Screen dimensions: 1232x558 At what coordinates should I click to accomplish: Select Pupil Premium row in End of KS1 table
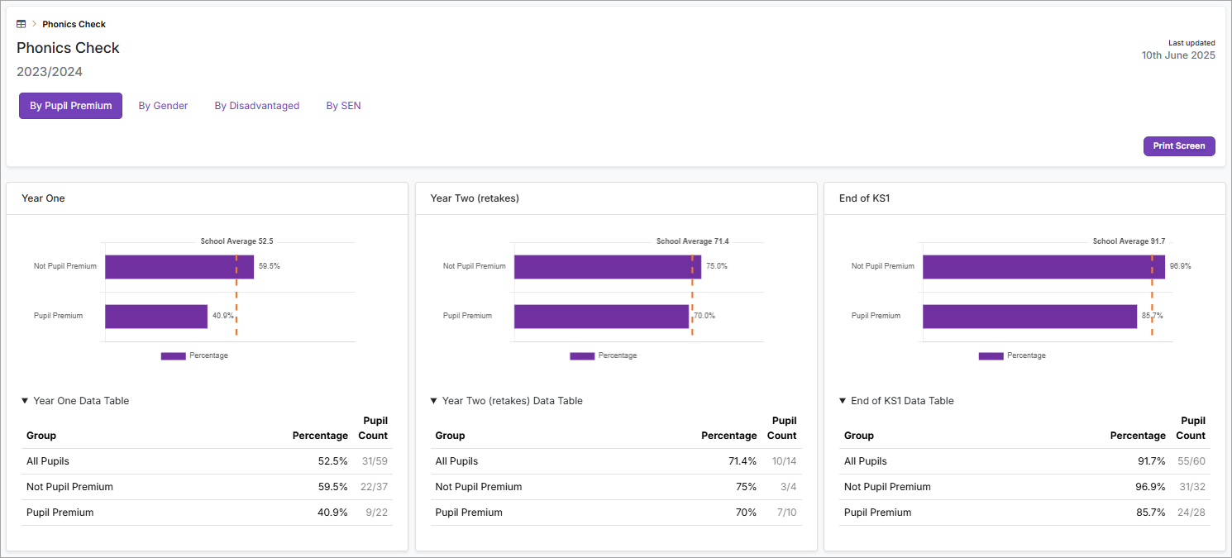pyautogui.click(x=1024, y=513)
